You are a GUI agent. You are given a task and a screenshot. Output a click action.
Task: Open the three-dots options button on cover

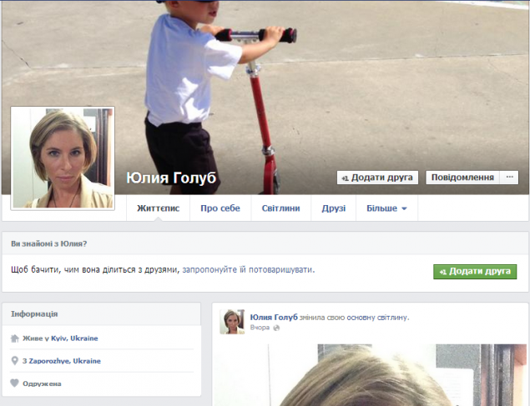[x=510, y=178]
